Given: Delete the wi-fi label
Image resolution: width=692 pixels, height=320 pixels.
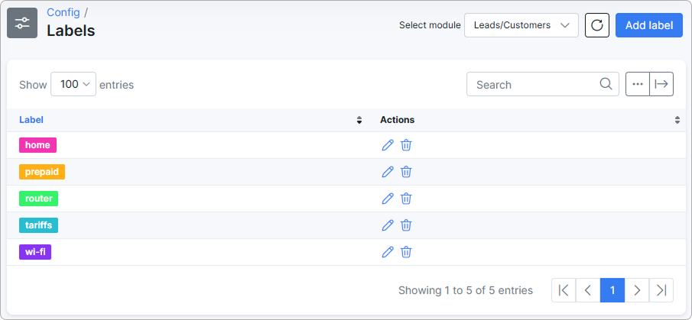Looking at the screenshot, I should pos(406,252).
